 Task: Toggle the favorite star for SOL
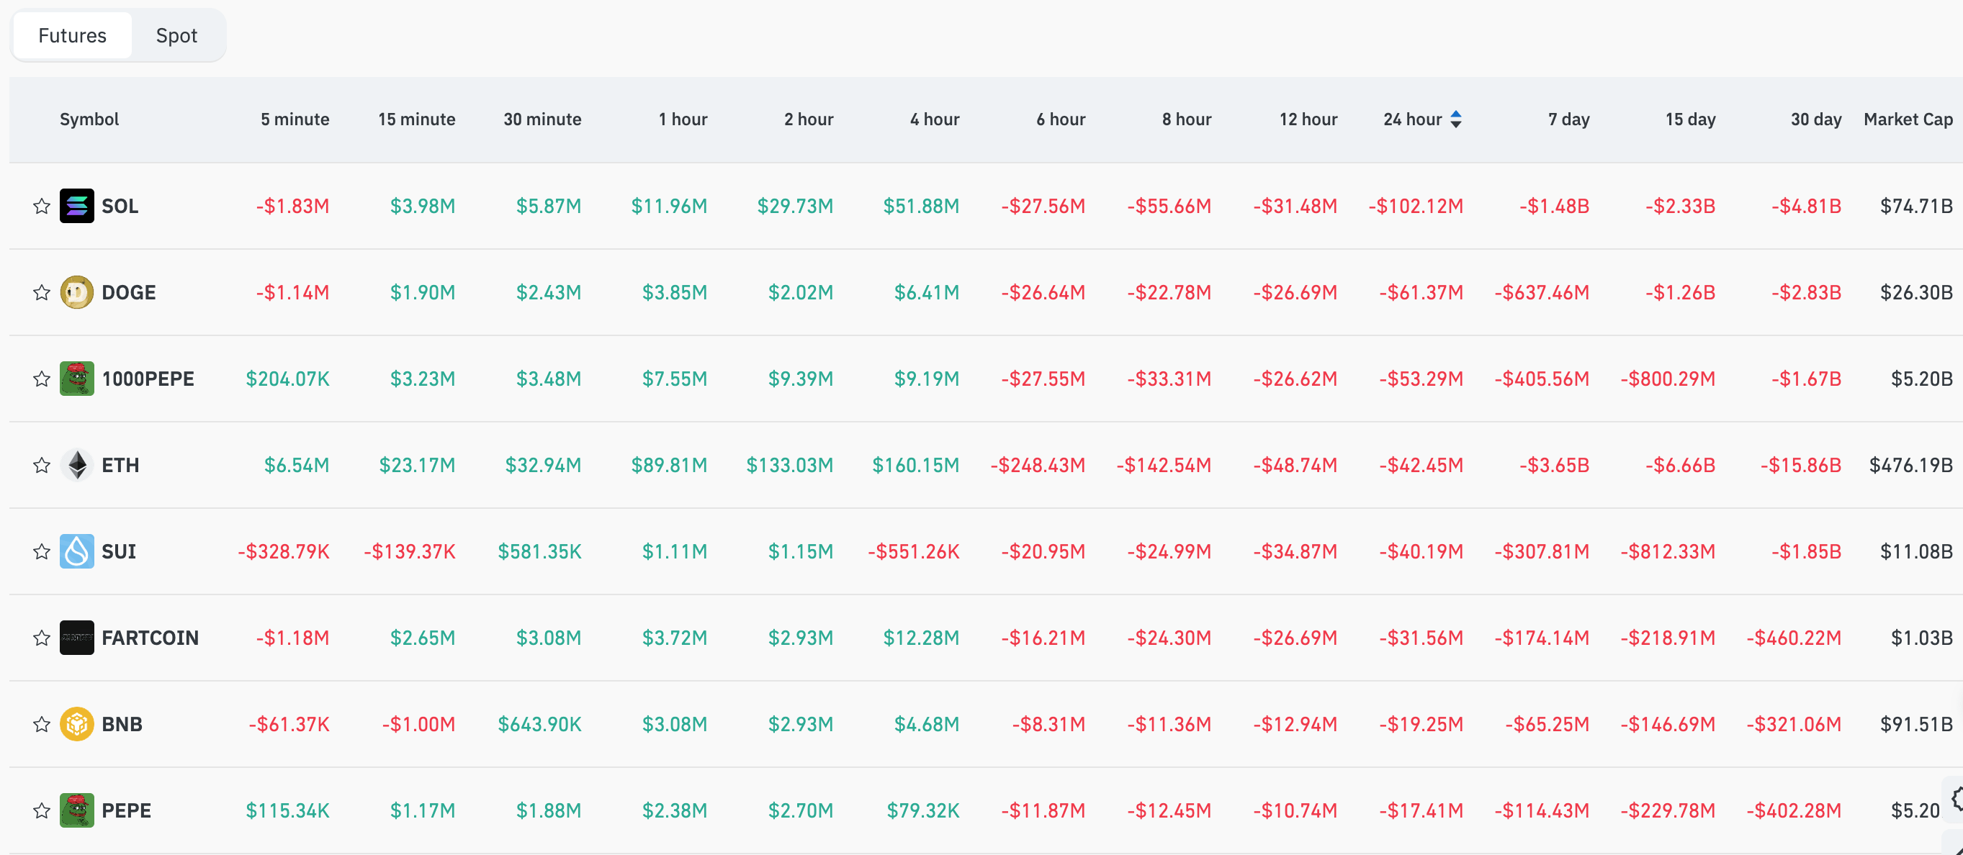click(41, 206)
